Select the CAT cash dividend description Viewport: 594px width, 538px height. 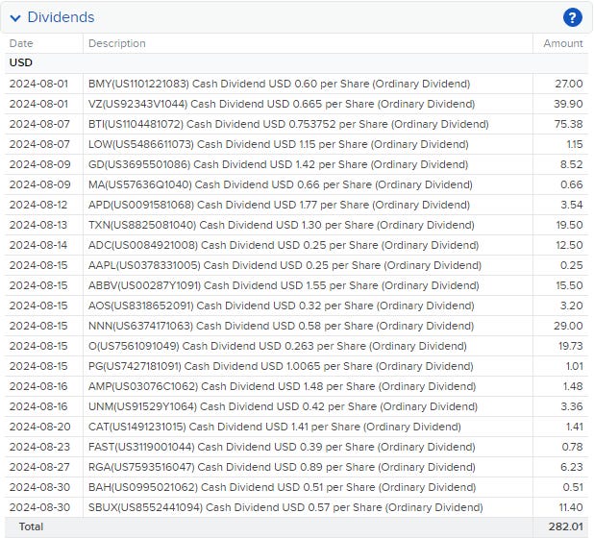click(275, 428)
